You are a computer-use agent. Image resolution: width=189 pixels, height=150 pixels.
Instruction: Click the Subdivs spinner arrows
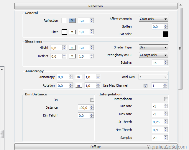(166, 63)
